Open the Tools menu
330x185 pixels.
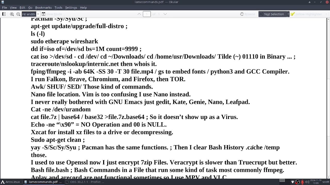tap(58, 7)
